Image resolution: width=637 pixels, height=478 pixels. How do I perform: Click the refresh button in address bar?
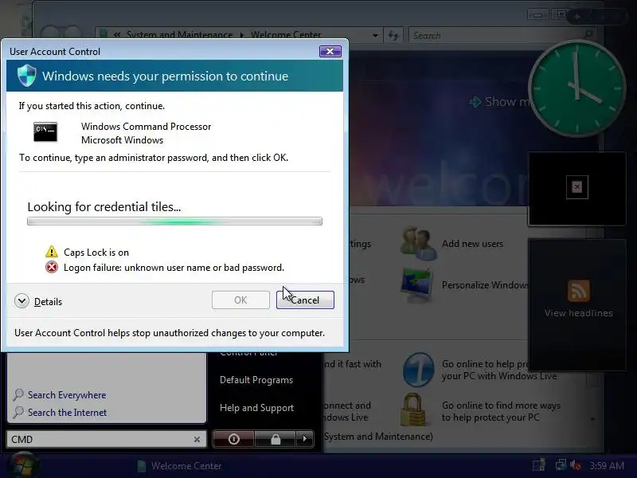click(x=393, y=35)
